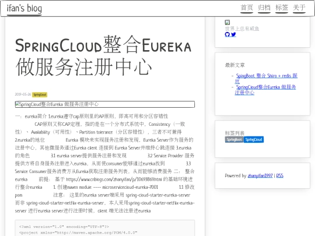Open the RSS feed link
The image size is (315, 236).
[x=279, y=175]
